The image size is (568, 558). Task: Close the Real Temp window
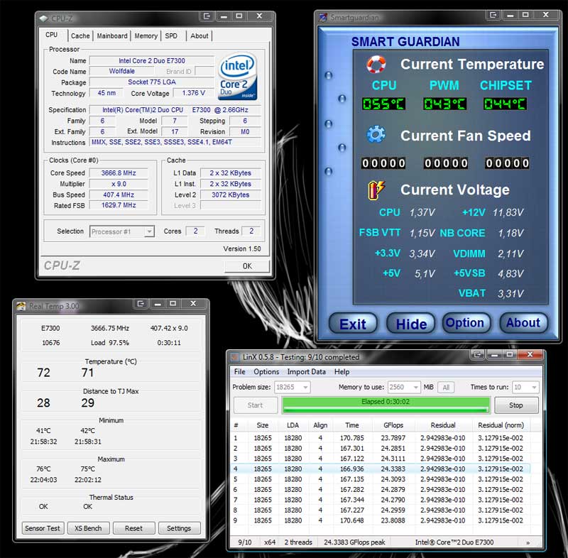click(193, 303)
